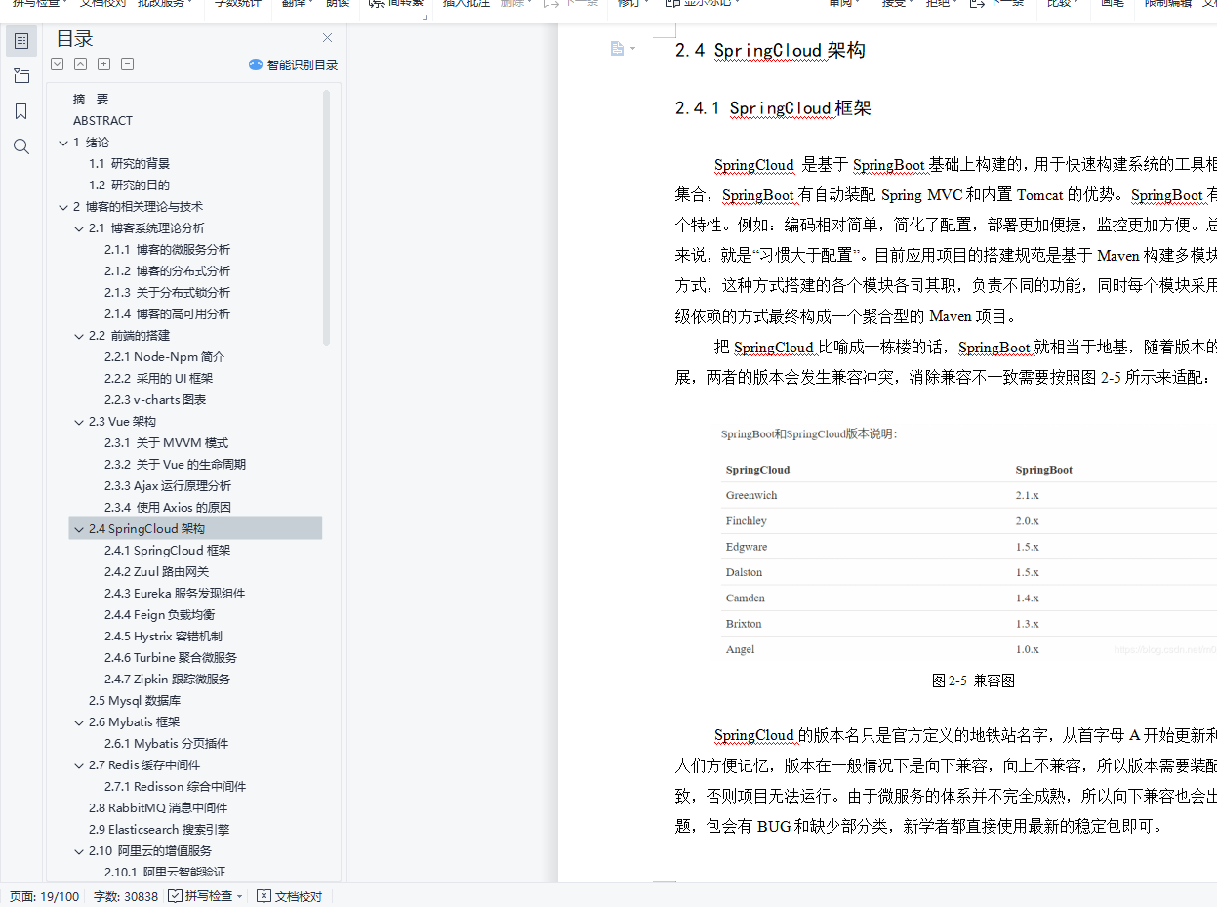
Task: Collapse the 2.10 阿里云的增值服务 node
Action: 79,851
